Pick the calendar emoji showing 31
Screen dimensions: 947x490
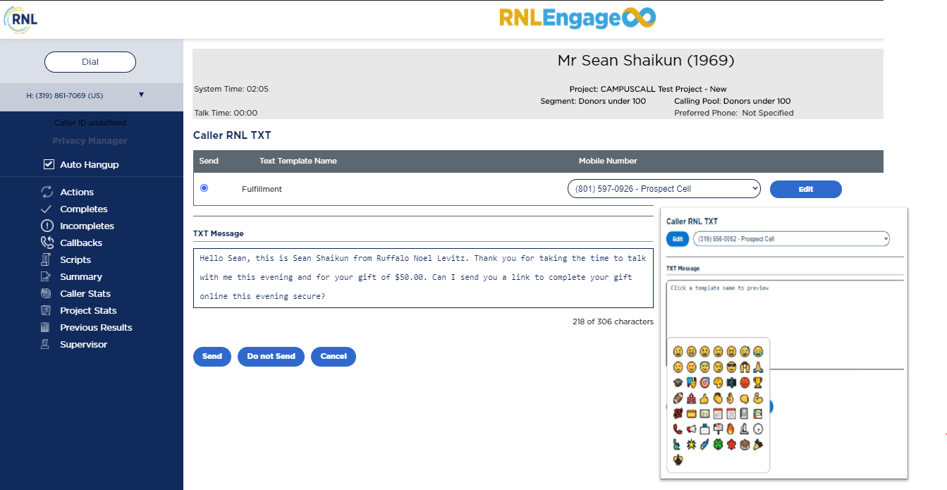pos(731,413)
